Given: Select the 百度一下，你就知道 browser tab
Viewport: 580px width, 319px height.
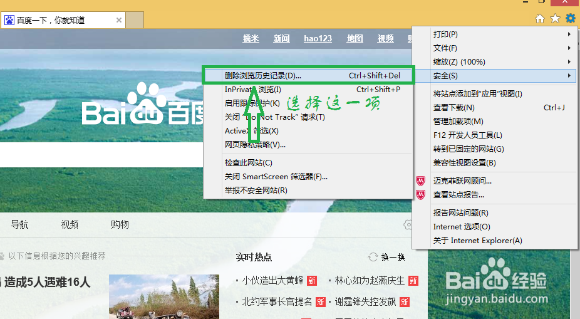Looking at the screenshot, I should [x=63, y=20].
